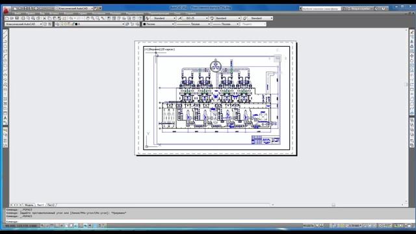Select the Move tool in Modify toolbar
This screenshot has height=234, width=416.
(411, 56)
